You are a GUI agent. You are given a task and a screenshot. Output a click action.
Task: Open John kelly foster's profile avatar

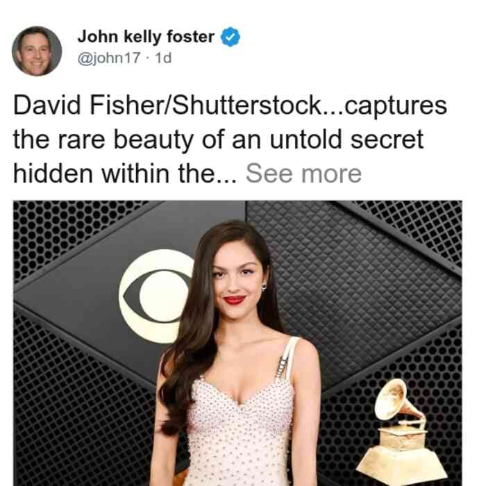(37, 51)
